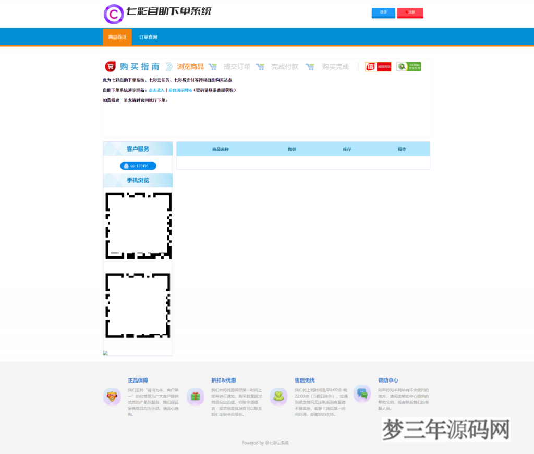The image size is (534, 454).
Task: Click the top QR code in 手机浏览 panel
Action: click(x=137, y=225)
